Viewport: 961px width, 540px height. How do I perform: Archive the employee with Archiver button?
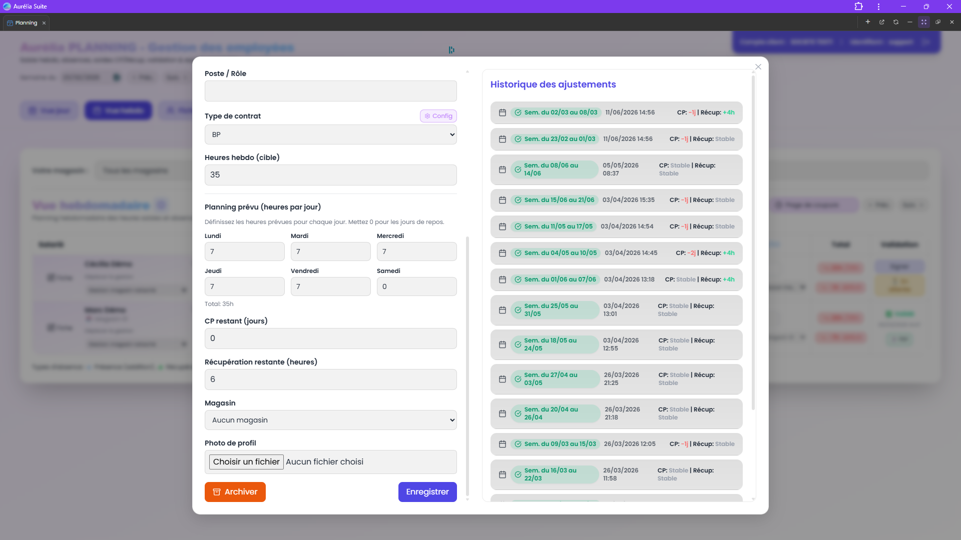235,492
